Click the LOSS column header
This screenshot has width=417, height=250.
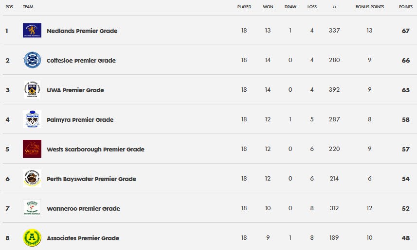click(312, 7)
